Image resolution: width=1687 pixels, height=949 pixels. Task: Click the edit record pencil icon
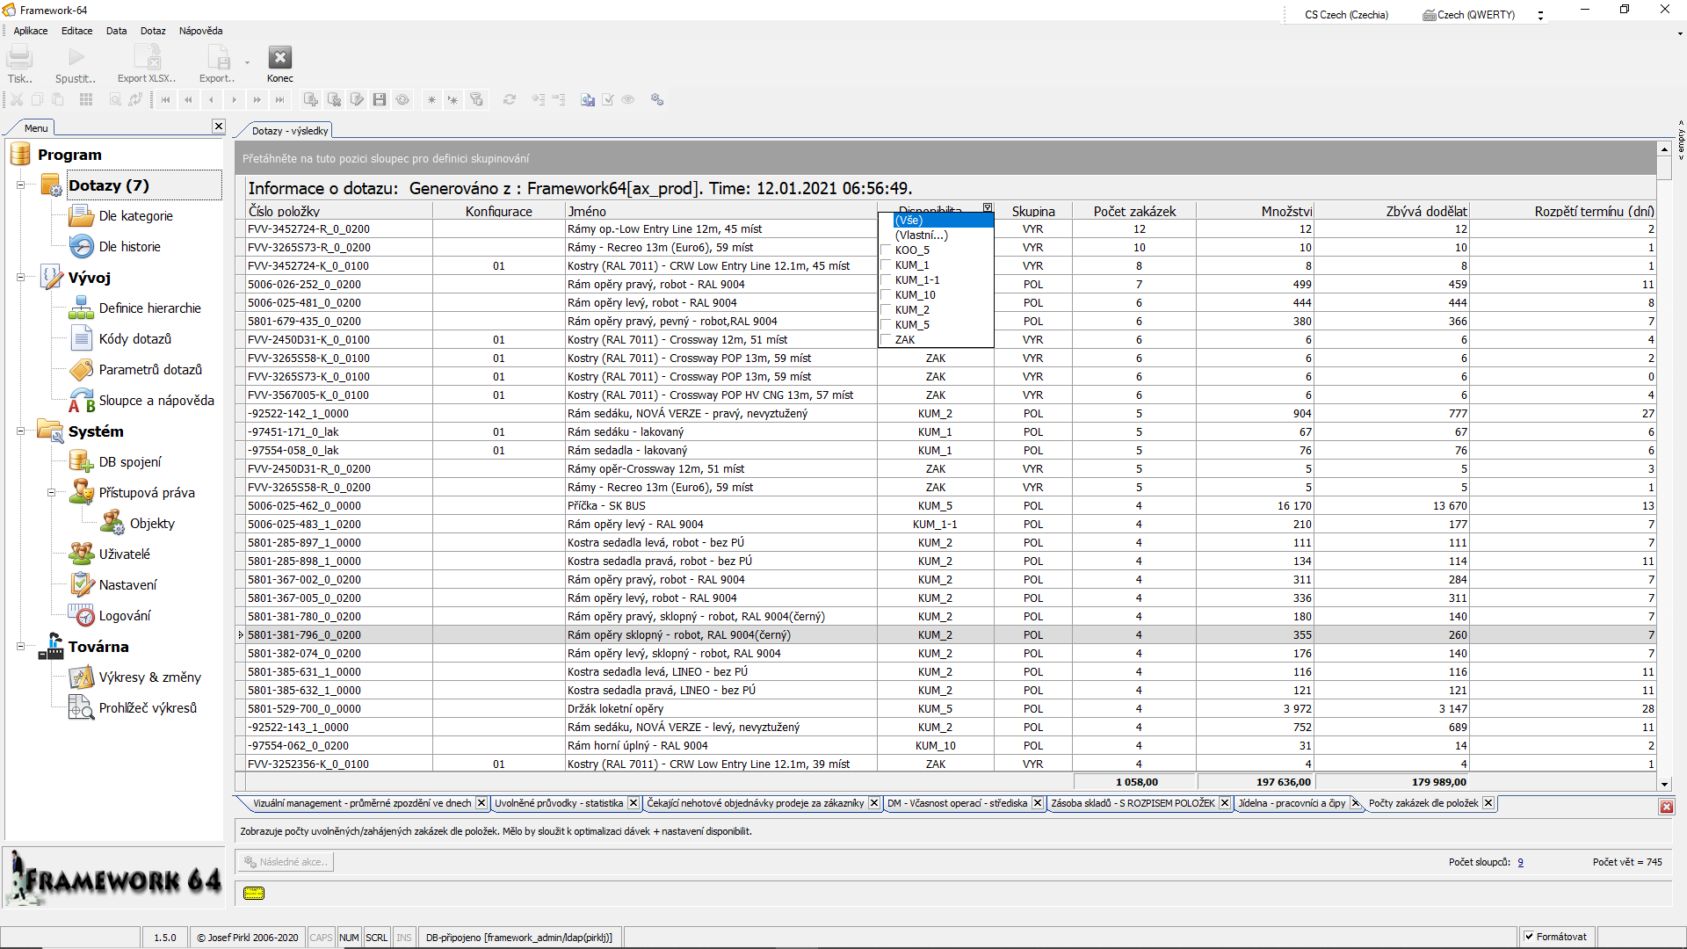[357, 100]
